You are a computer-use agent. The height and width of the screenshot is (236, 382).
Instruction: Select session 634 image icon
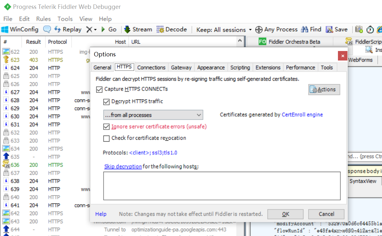tap(6, 149)
